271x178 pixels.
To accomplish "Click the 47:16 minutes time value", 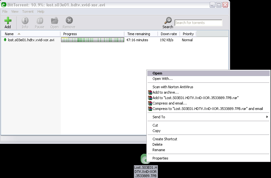I will 137,40.
